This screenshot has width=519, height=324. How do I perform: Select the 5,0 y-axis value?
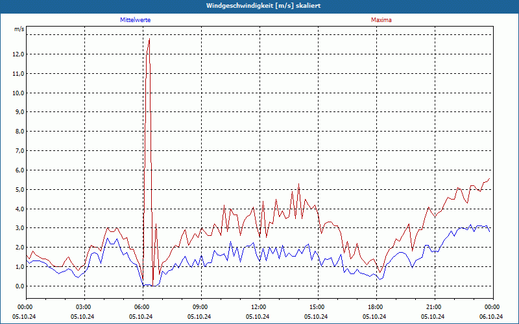point(19,189)
